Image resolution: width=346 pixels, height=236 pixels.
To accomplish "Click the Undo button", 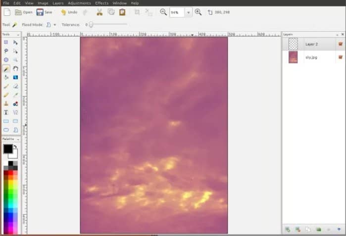I will tap(69, 12).
